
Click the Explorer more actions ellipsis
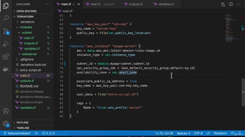(x=47, y=4)
